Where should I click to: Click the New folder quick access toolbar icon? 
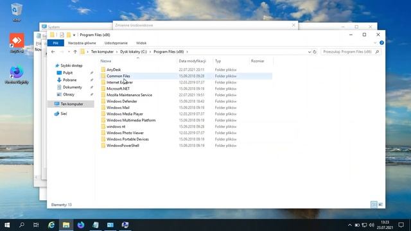pyautogui.click(x=69, y=35)
